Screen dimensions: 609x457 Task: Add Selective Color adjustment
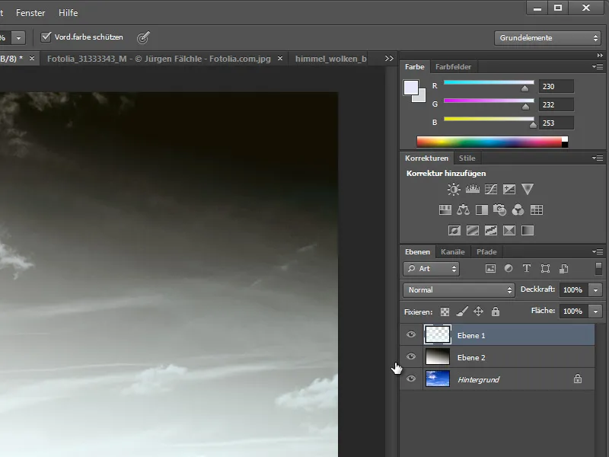coord(509,231)
